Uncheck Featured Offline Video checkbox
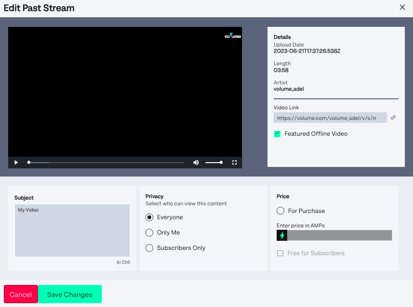The height and width of the screenshot is (307, 413). [x=277, y=134]
